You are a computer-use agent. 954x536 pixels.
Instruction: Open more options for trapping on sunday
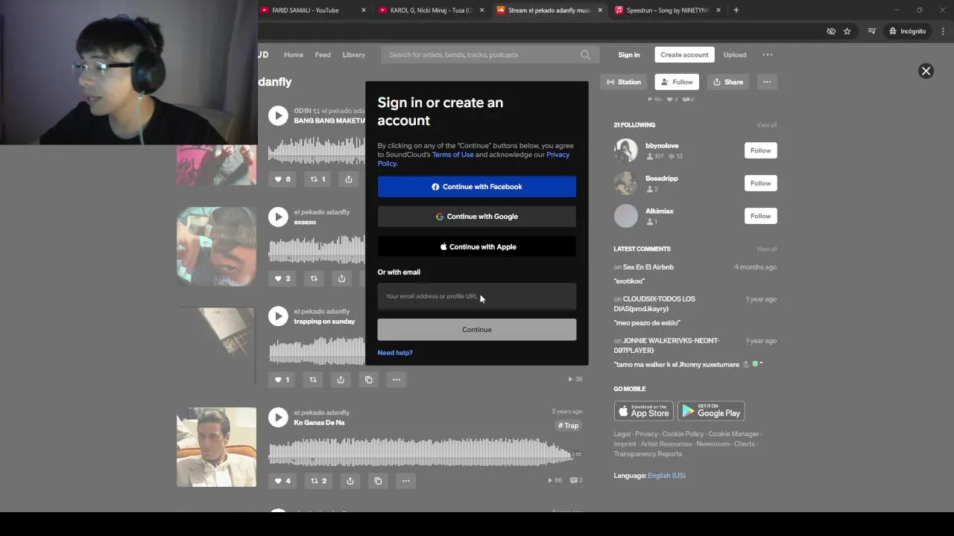pos(397,380)
